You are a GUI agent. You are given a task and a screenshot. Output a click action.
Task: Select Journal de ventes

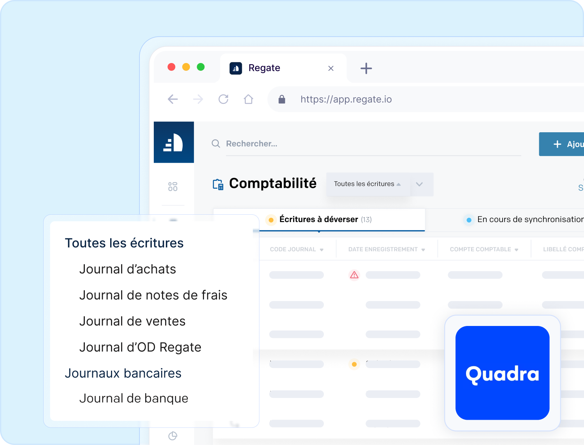coord(132,321)
